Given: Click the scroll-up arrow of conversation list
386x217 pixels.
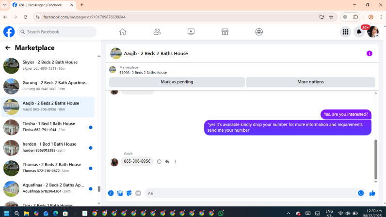Looking at the screenshot, I should [x=99, y=56].
